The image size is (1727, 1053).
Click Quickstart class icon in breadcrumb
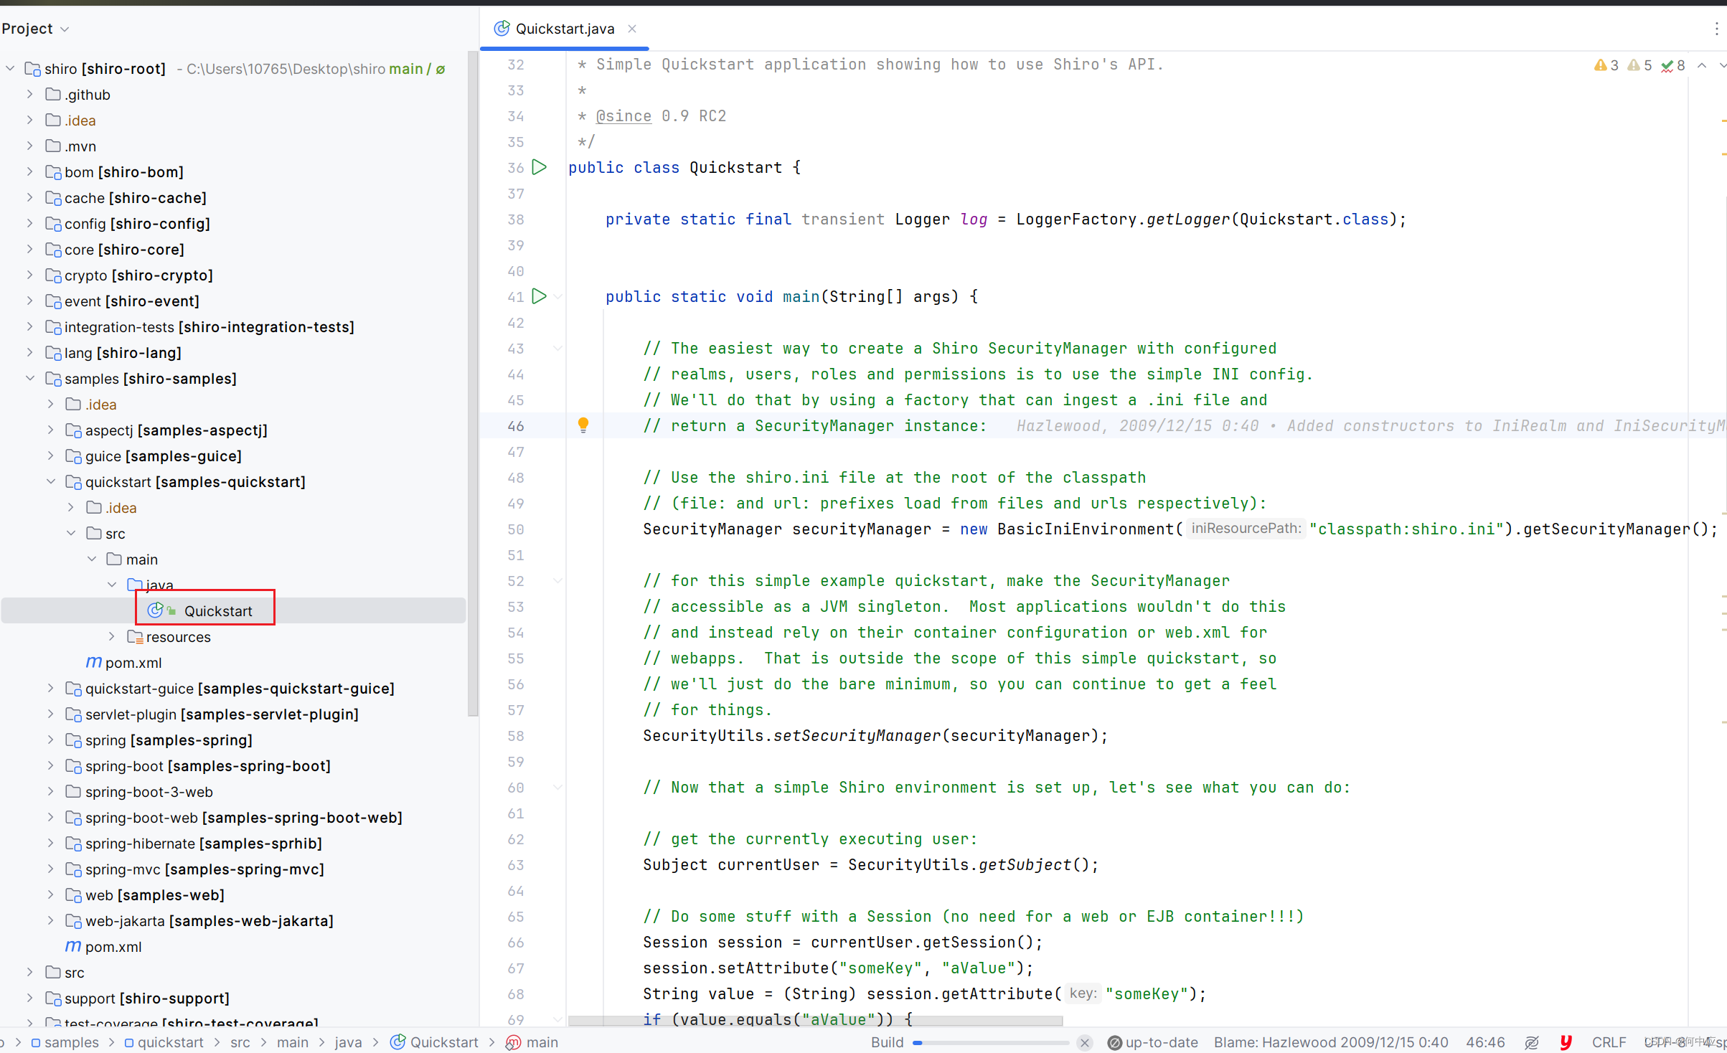click(x=397, y=1042)
